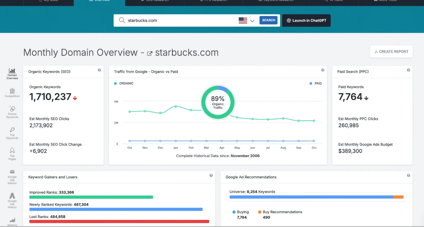This screenshot has height=227, width=424.
Task: Click help icon on Keyword Gainers and Losers
Action: (211, 175)
